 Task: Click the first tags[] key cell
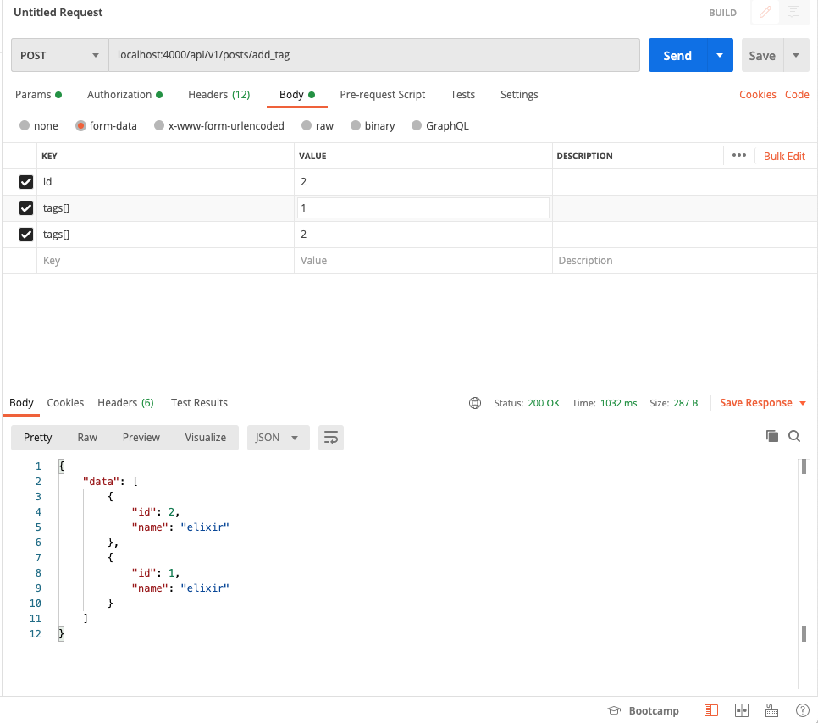165,208
